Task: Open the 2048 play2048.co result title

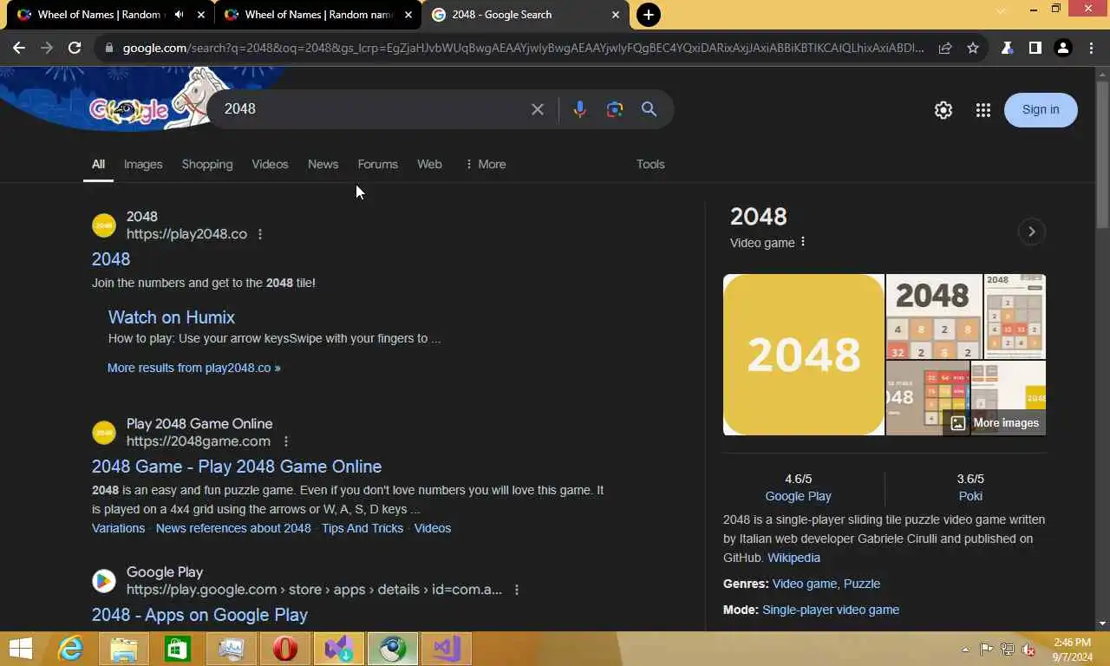Action: [111, 259]
